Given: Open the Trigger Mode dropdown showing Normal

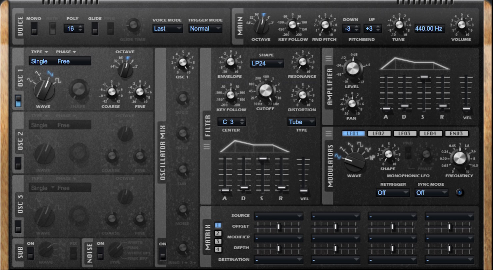Looking at the screenshot, I should pyautogui.click(x=205, y=29).
